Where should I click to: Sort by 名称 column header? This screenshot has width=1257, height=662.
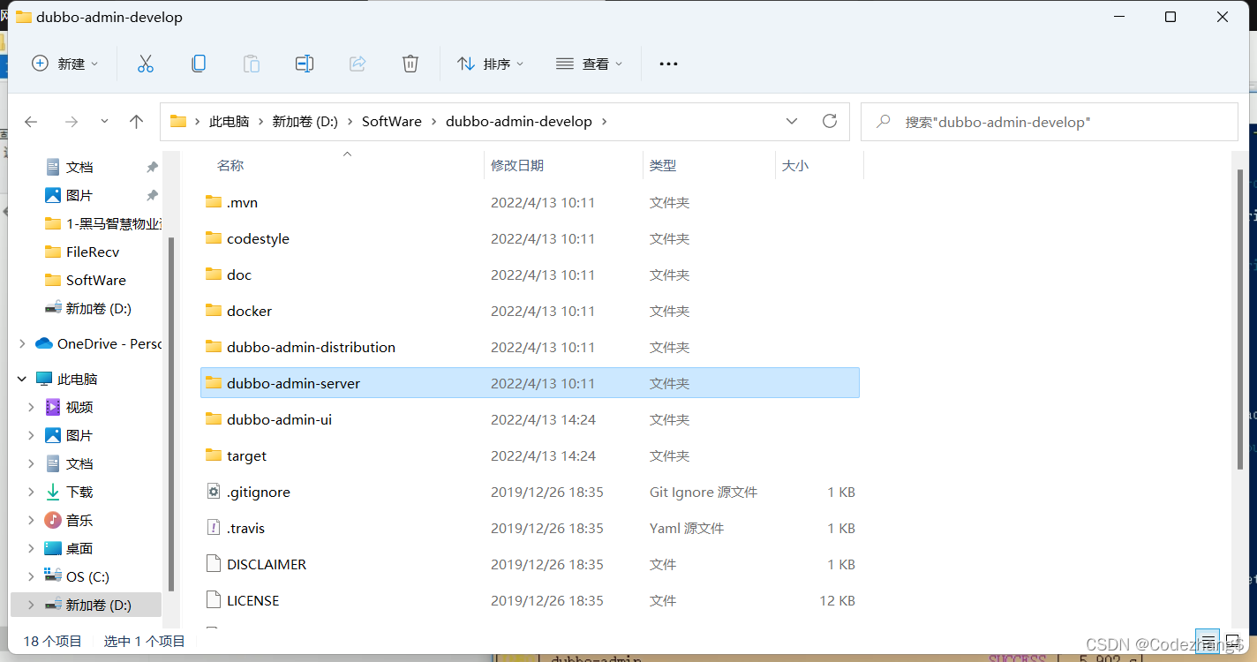click(x=230, y=165)
